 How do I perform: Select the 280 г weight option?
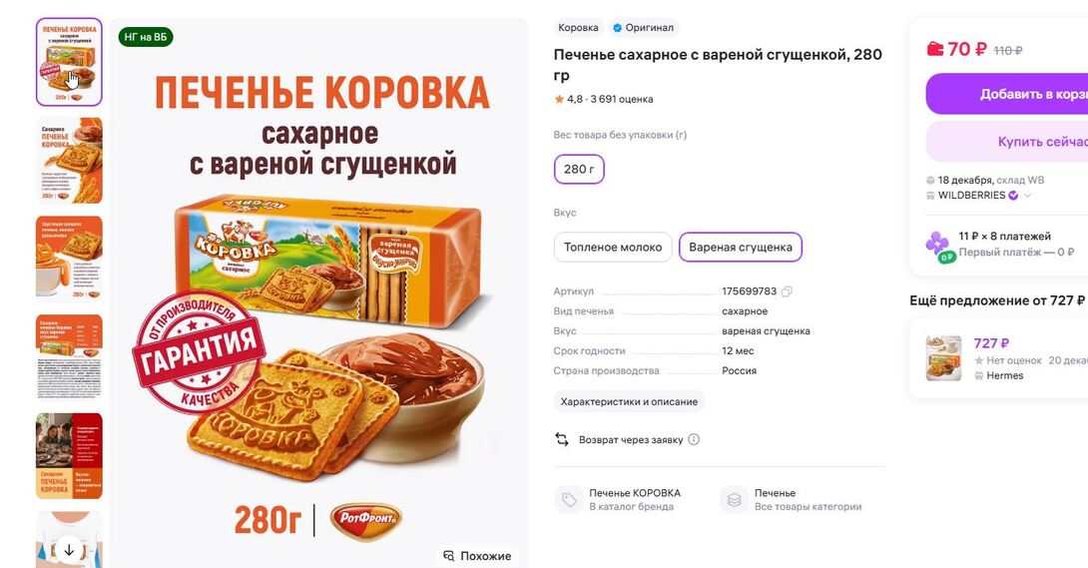[579, 169]
